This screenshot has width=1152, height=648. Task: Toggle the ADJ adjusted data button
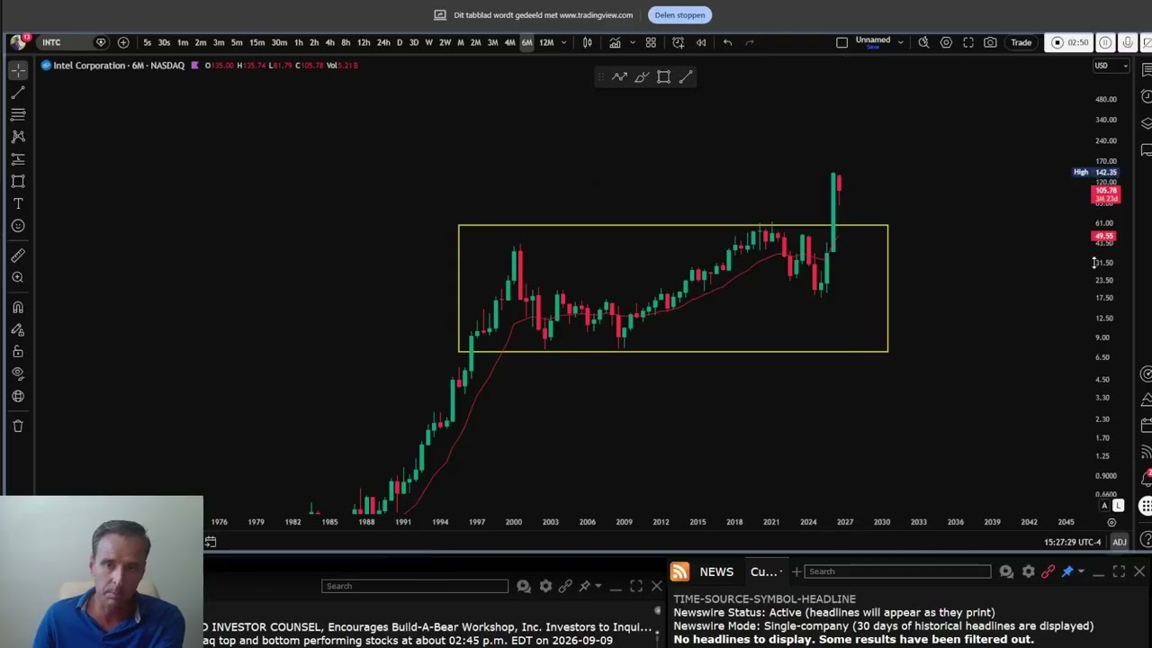pos(1120,542)
